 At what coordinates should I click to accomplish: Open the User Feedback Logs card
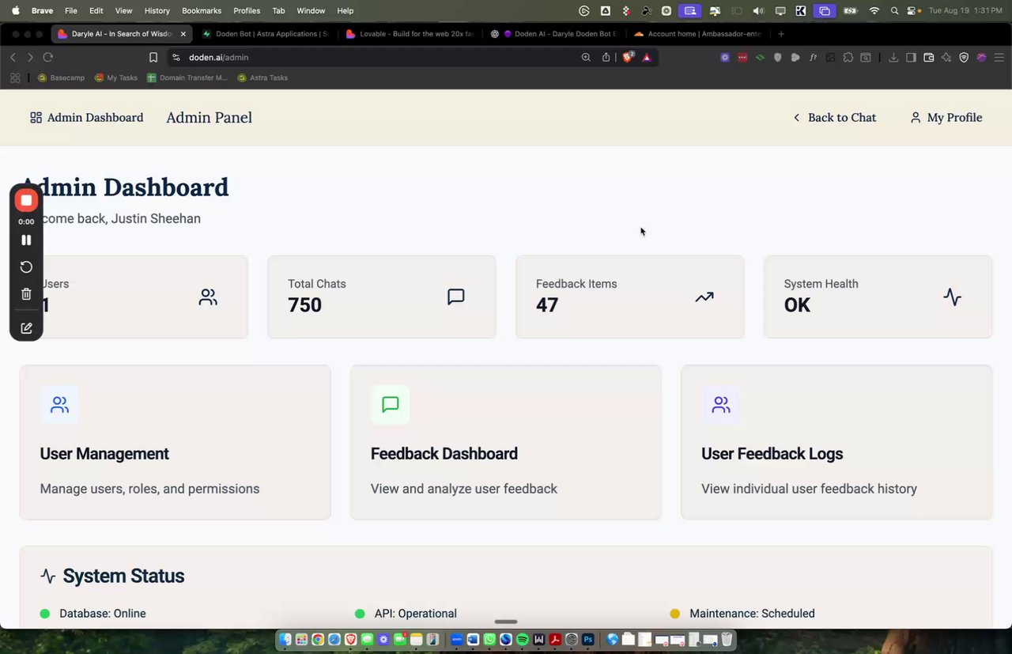(x=836, y=442)
